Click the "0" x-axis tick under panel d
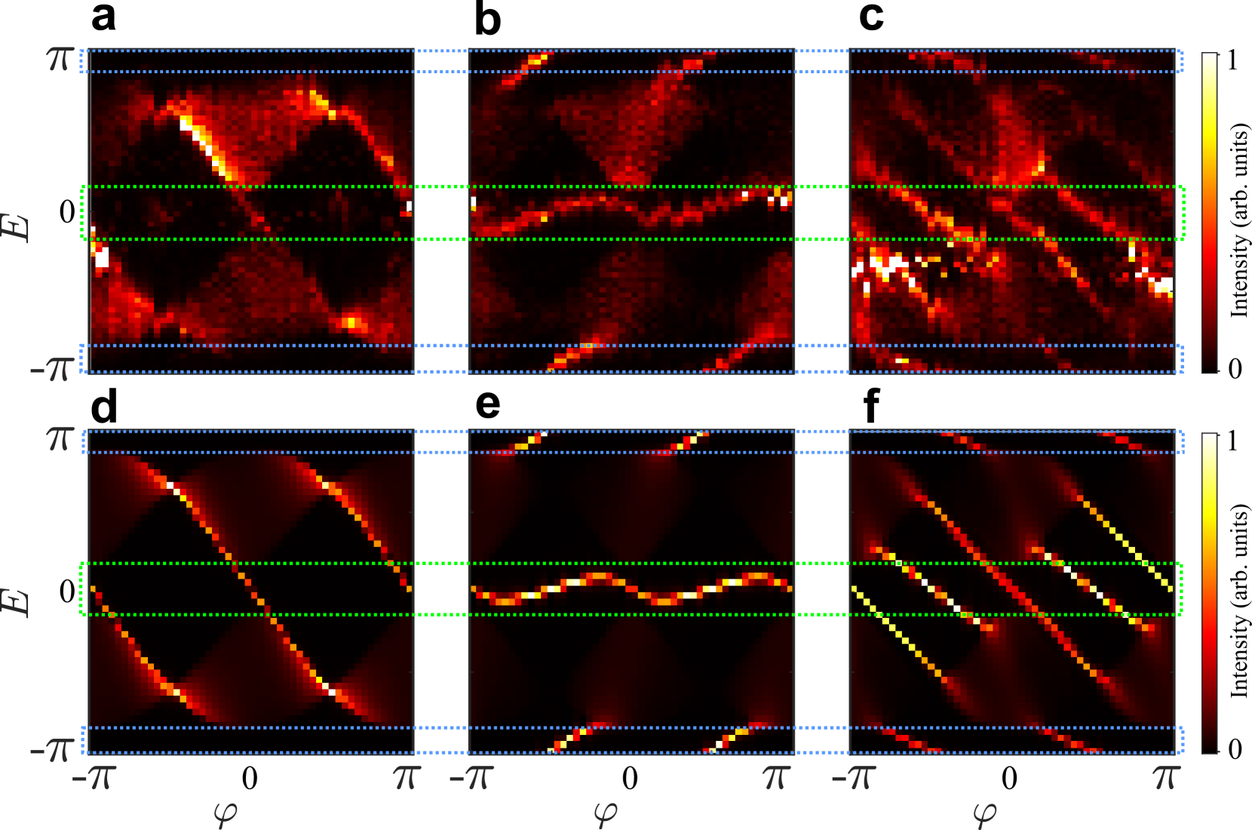Screen dimensions: 1252x830 coord(250,777)
